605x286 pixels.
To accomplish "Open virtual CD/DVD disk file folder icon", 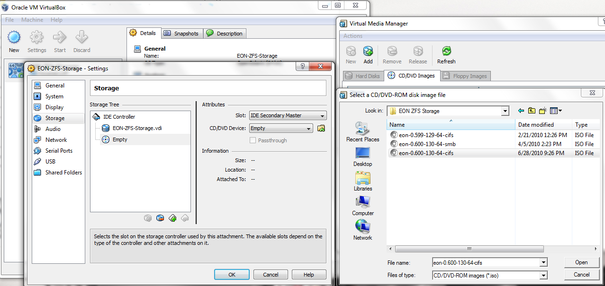I will point(321,128).
